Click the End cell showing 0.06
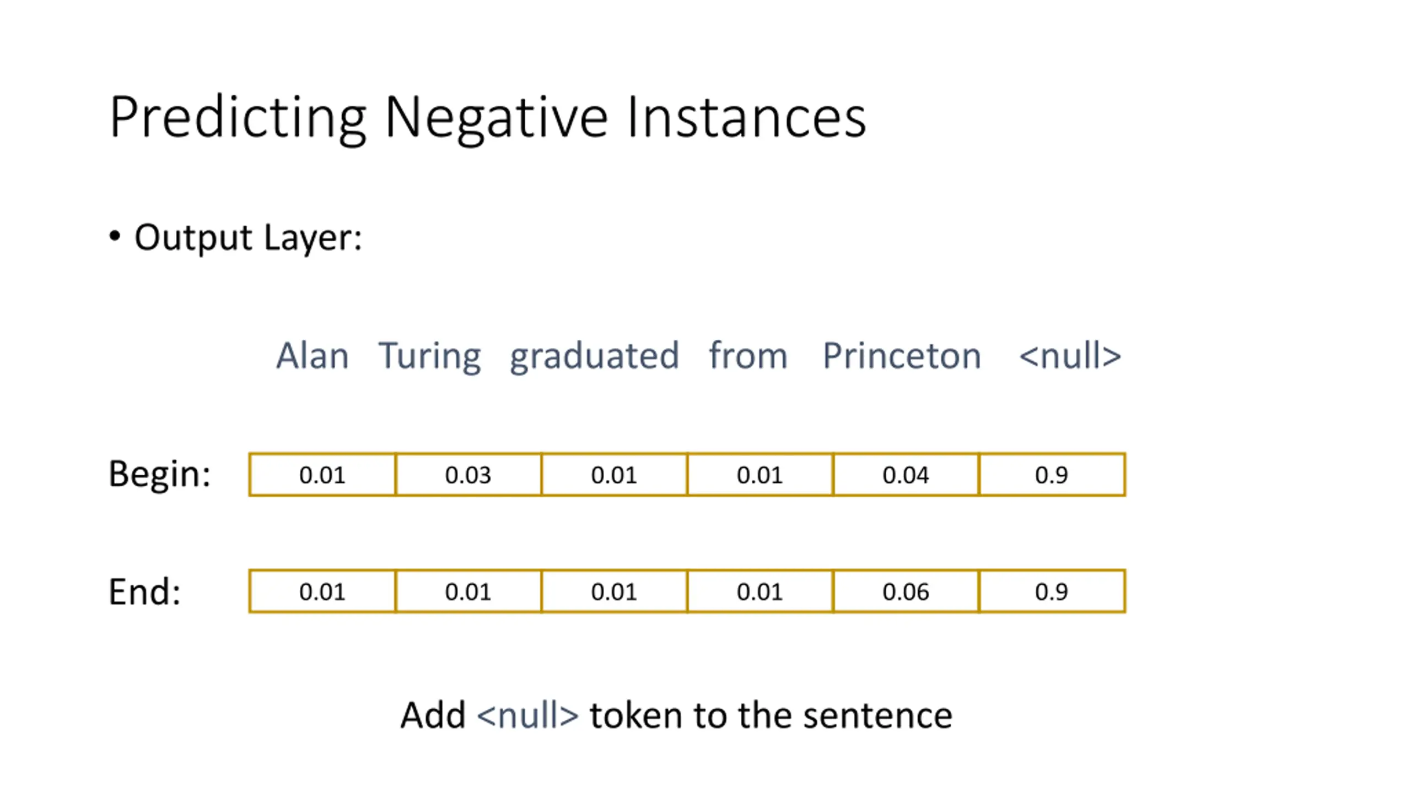This screenshot has width=1411, height=793. point(906,591)
